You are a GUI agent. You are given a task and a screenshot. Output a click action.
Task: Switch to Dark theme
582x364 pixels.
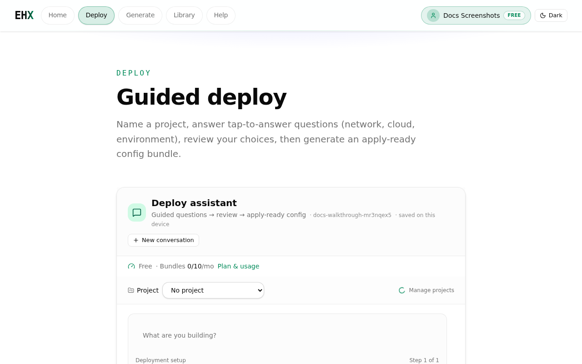coord(551,15)
